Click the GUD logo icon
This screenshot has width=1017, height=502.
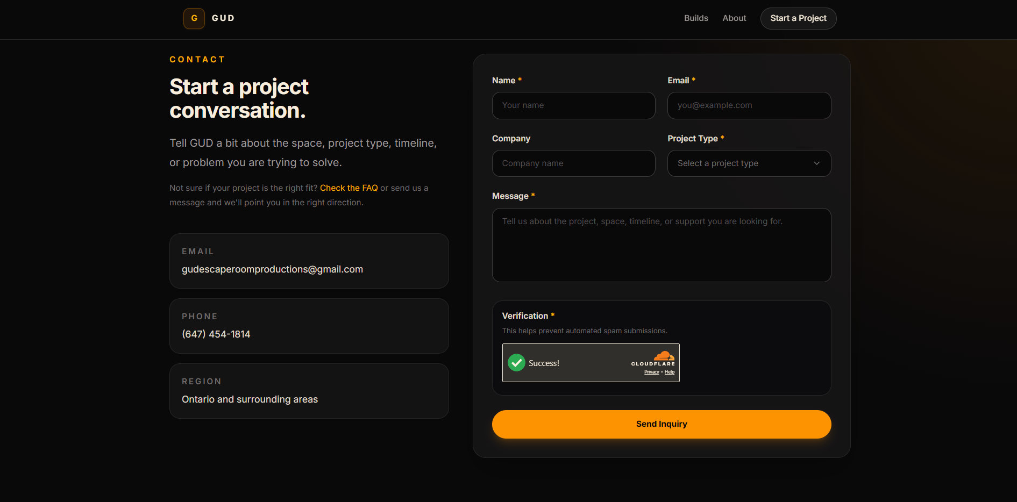(x=194, y=18)
